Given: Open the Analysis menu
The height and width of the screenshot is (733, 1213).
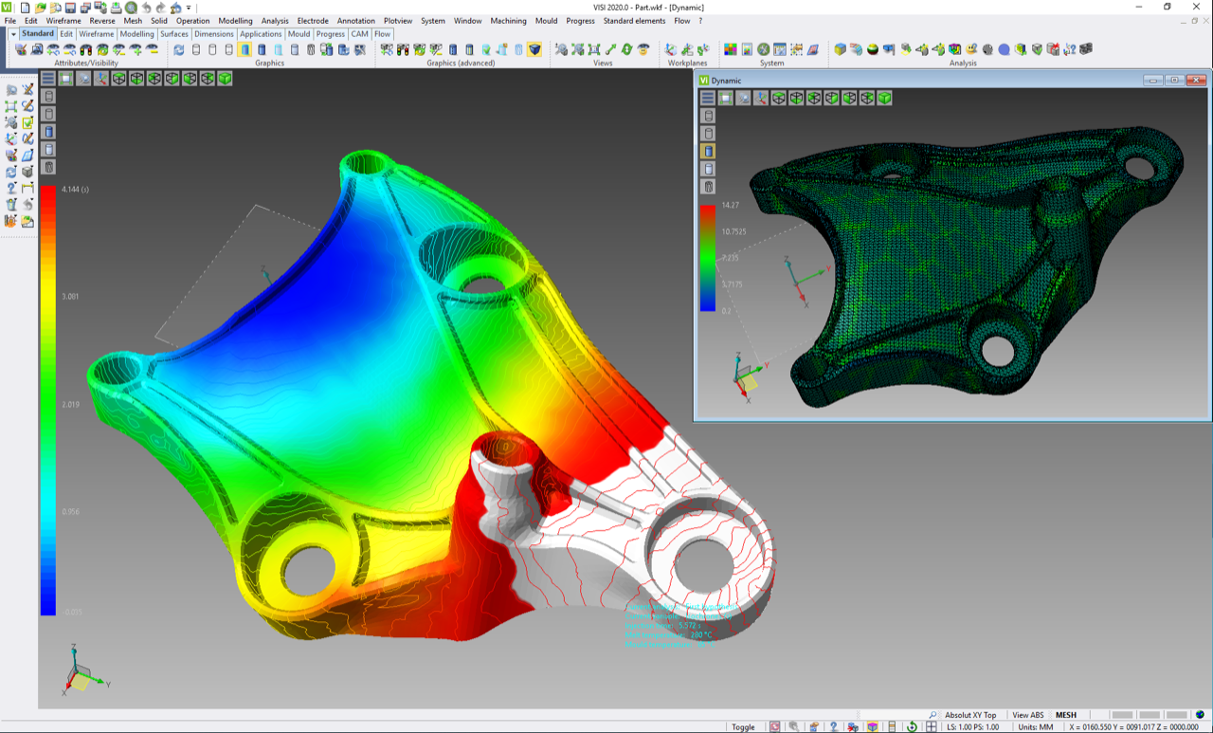Looking at the screenshot, I should pyautogui.click(x=275, y=21).
